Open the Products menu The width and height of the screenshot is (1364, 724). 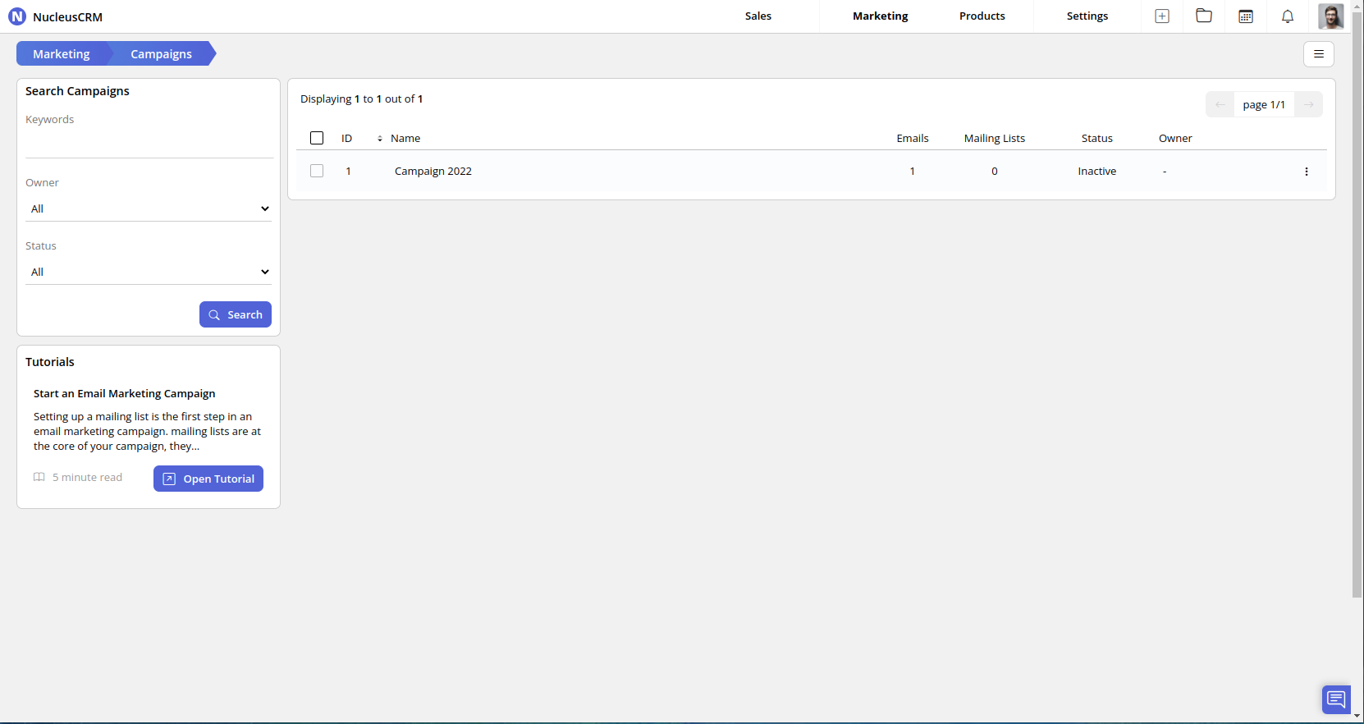click(982, 16)
